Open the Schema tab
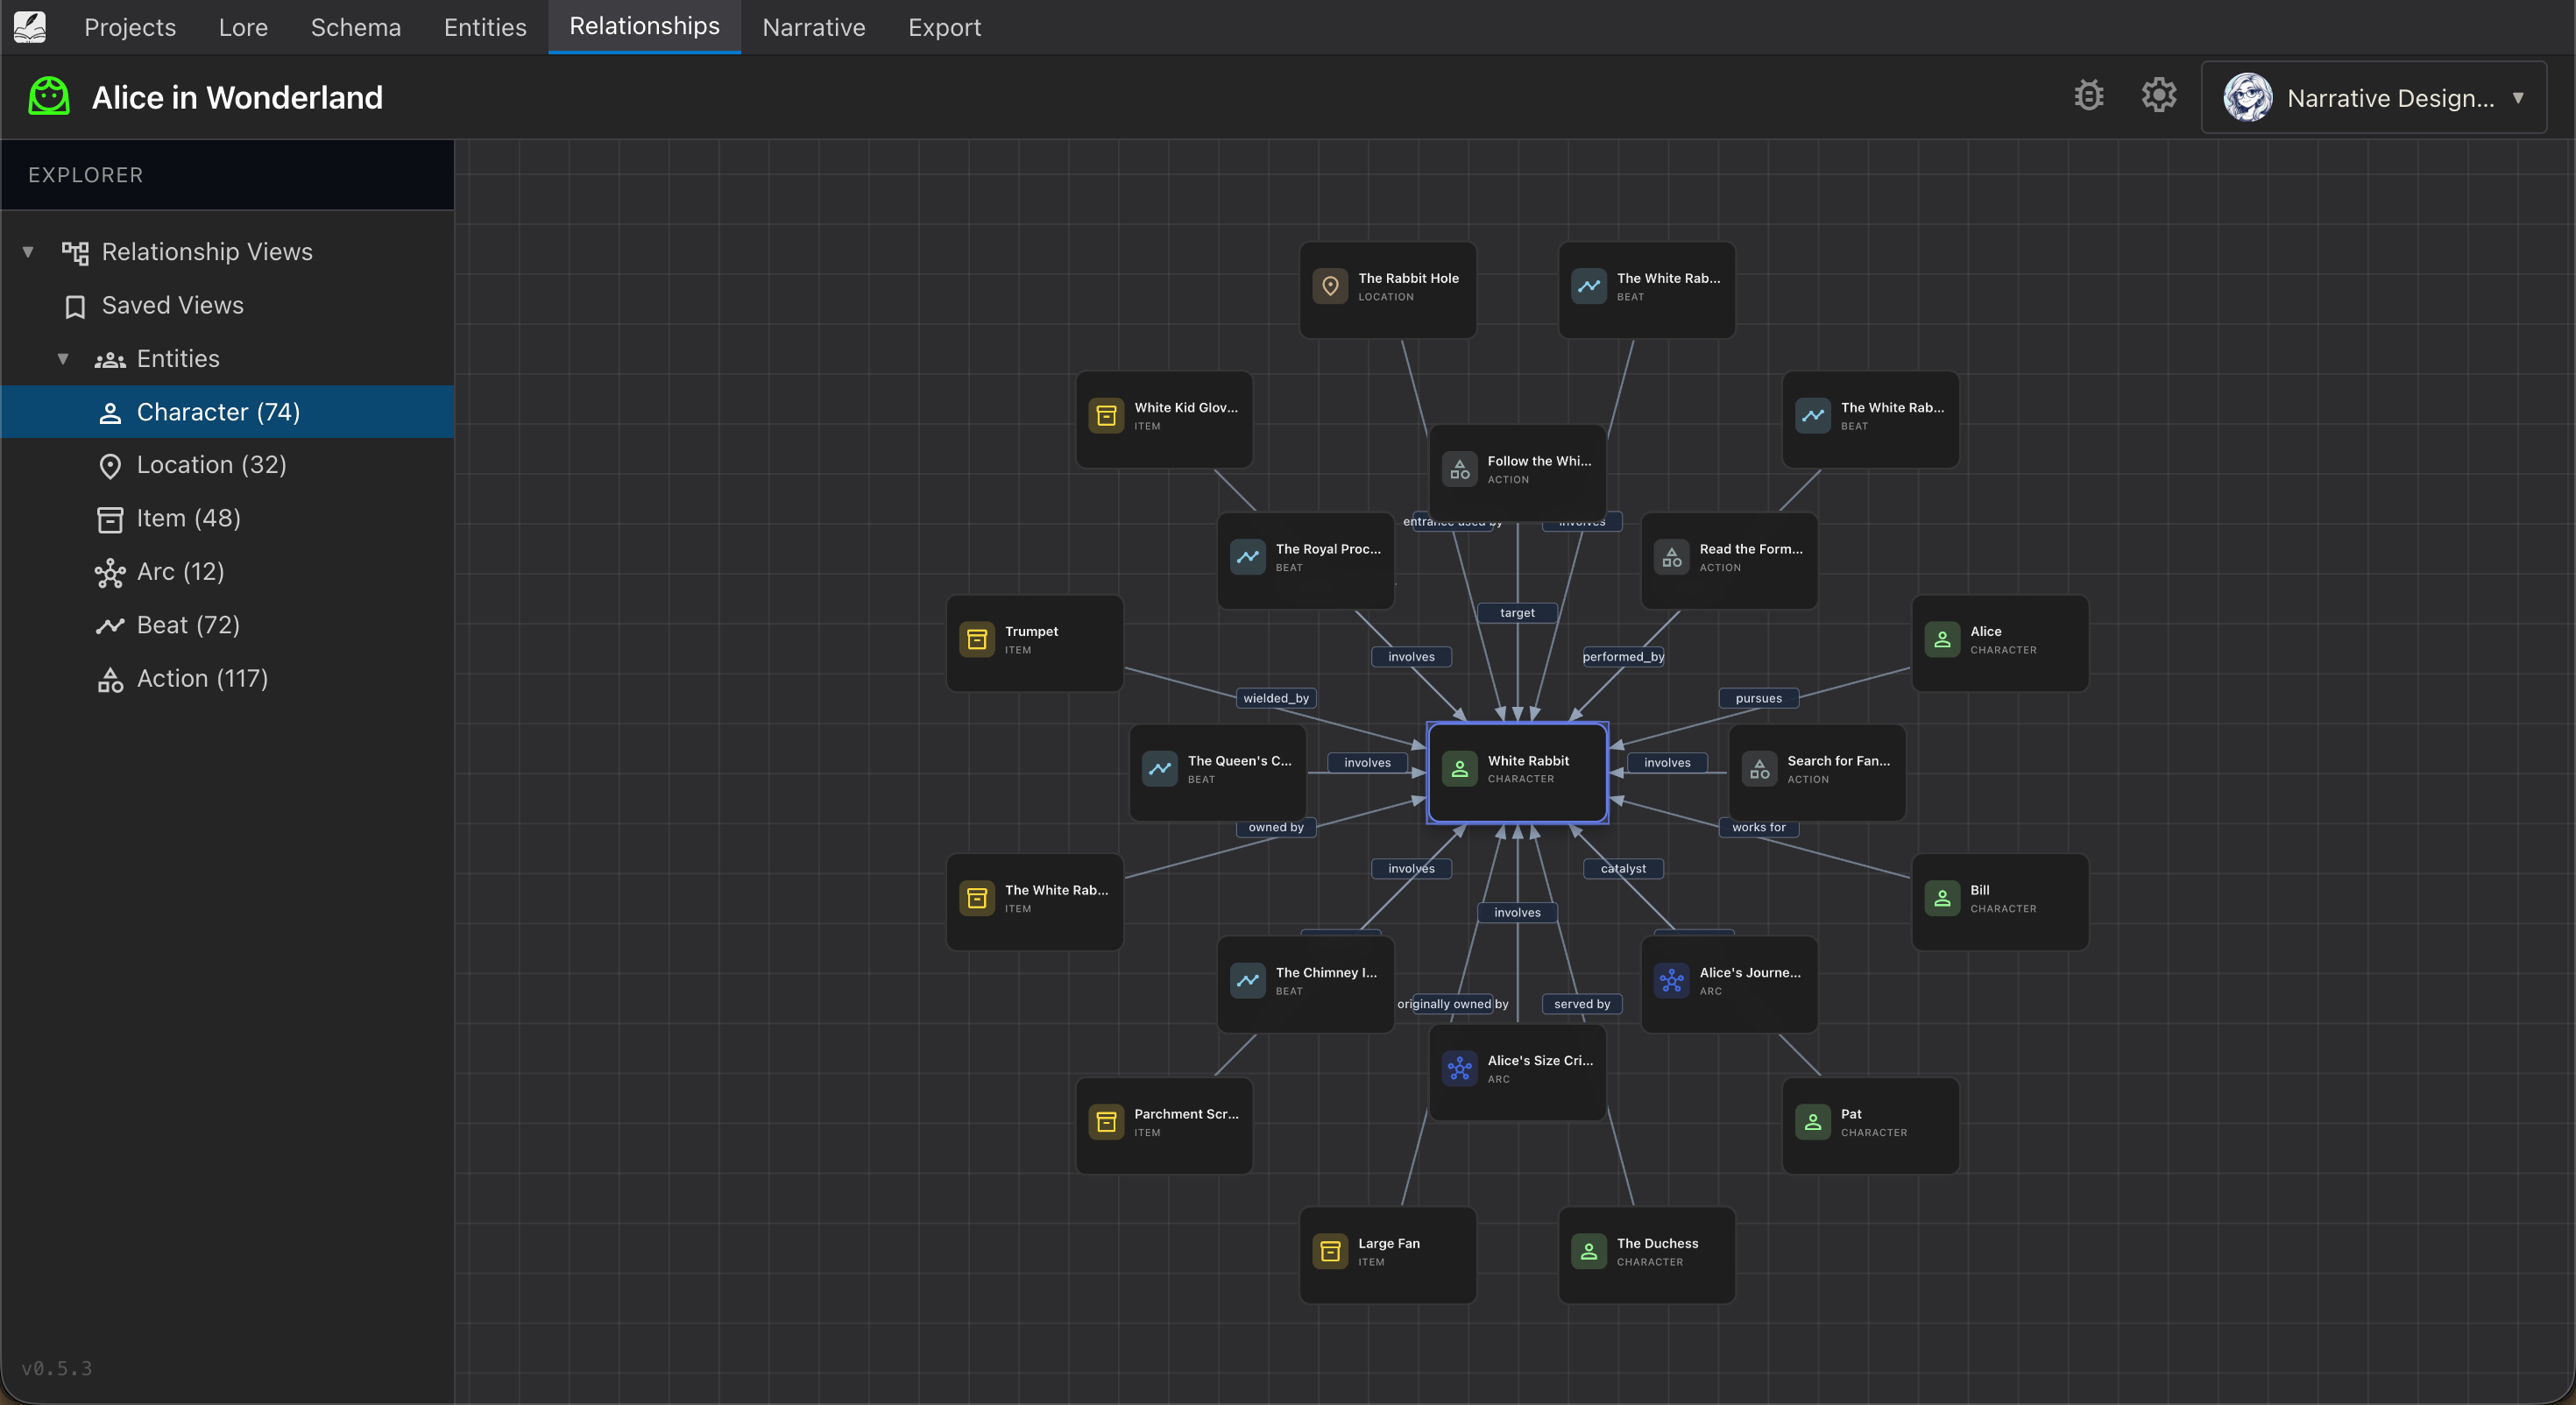 [x=355, y=27]
